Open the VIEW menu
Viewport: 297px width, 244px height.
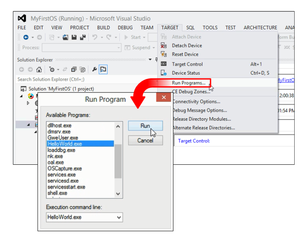point(57,28)
